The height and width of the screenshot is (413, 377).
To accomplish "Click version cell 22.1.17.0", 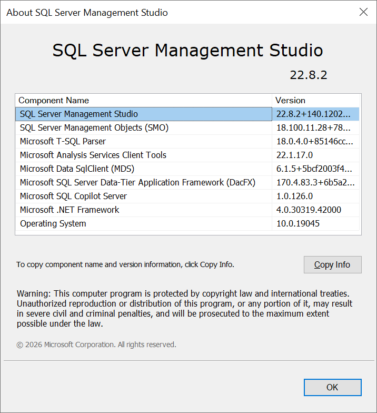I will (316, 155).
